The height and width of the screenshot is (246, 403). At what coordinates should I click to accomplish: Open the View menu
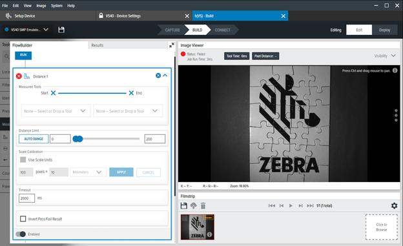[x=28, y=5]
